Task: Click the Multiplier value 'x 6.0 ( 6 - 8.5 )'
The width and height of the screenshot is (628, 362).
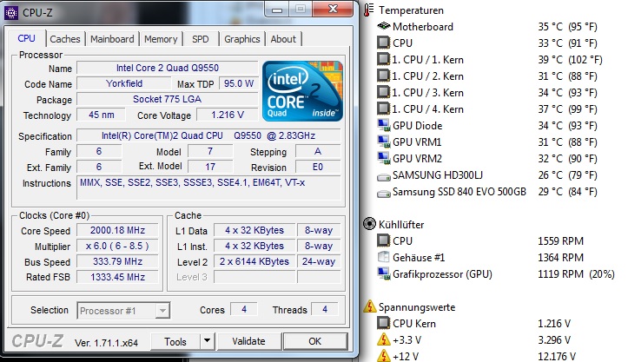Action: tap(118, 246)
